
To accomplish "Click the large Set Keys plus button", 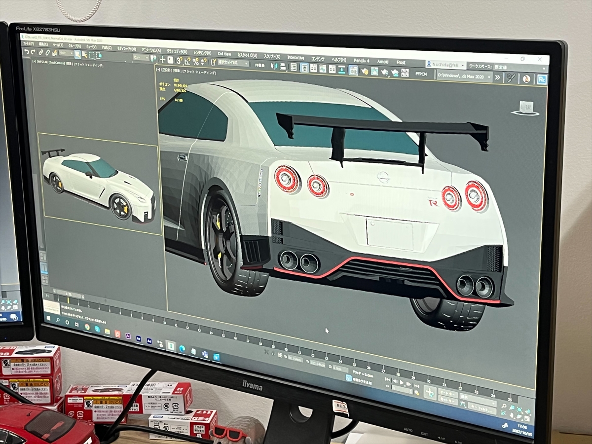I will [x=430, y=392].
